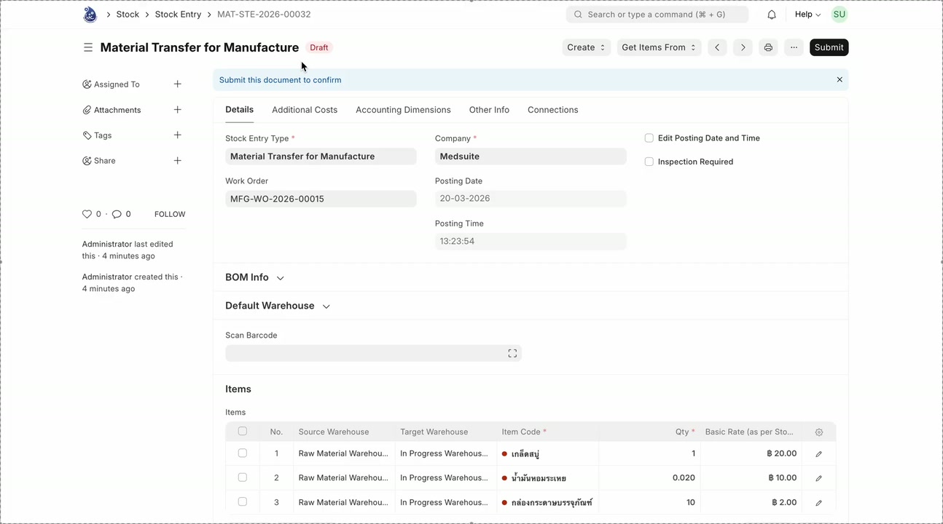Open the notifications bell icon
Screen dimensions: 943x524
(x=772, y=15)
